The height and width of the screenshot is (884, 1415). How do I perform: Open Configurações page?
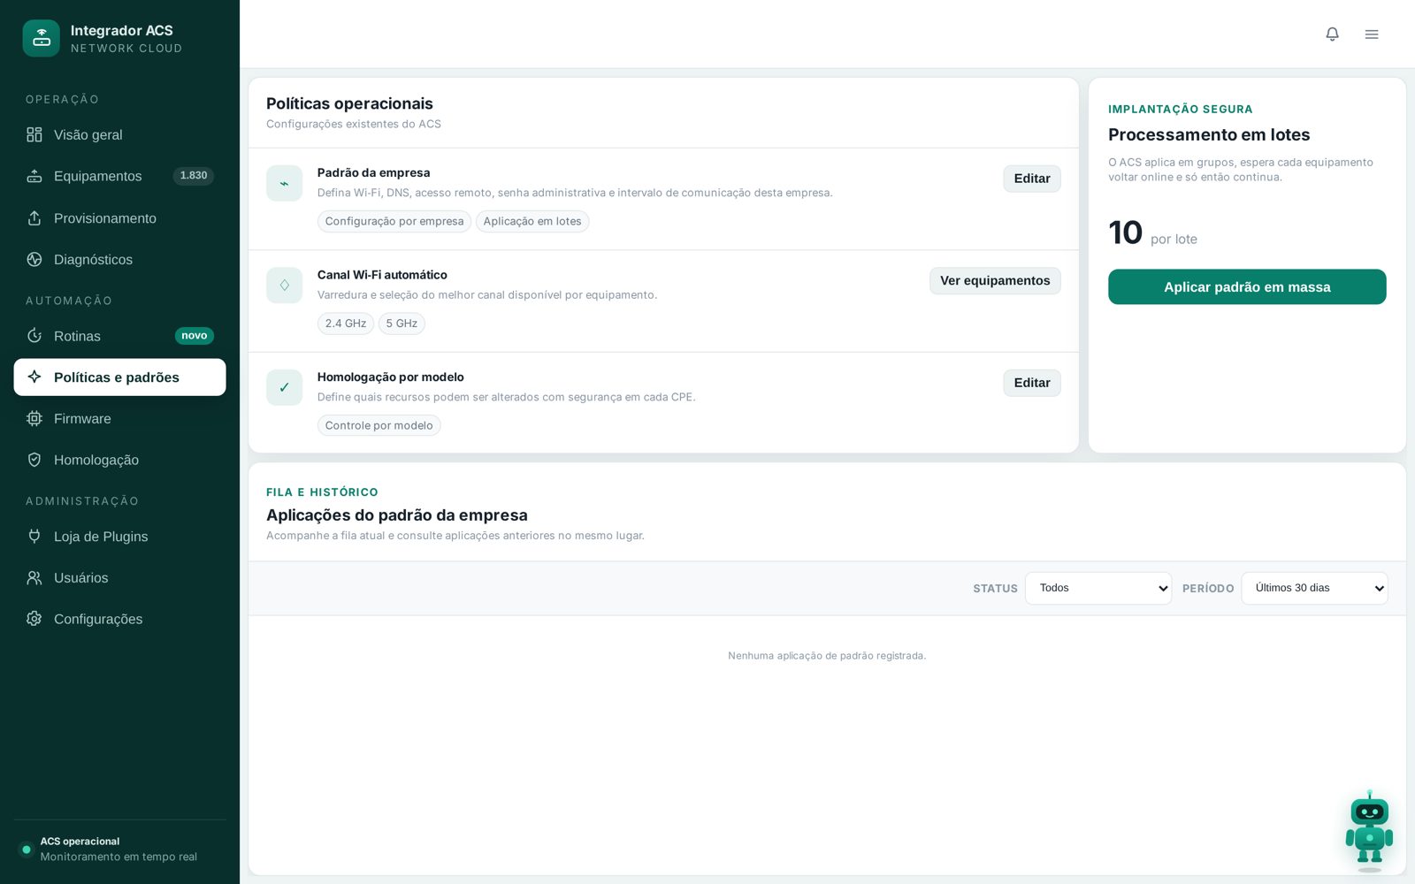point(119,619)
